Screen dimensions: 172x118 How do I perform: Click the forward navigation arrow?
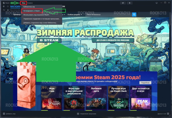tap(7, 7)
